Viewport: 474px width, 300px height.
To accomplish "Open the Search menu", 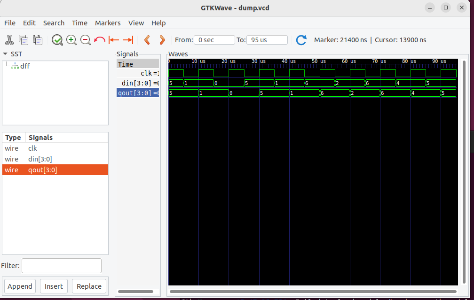I will (x=54, y=23).
